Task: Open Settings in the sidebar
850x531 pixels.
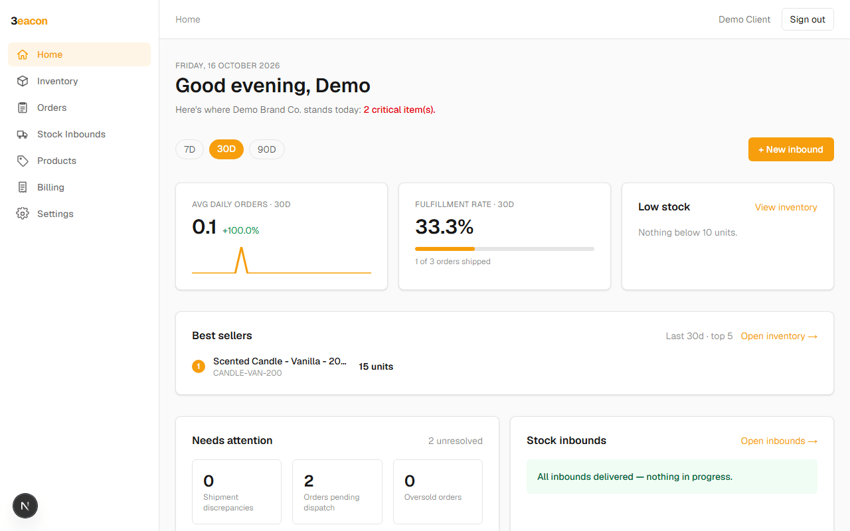Action: (x=80, y=214)
